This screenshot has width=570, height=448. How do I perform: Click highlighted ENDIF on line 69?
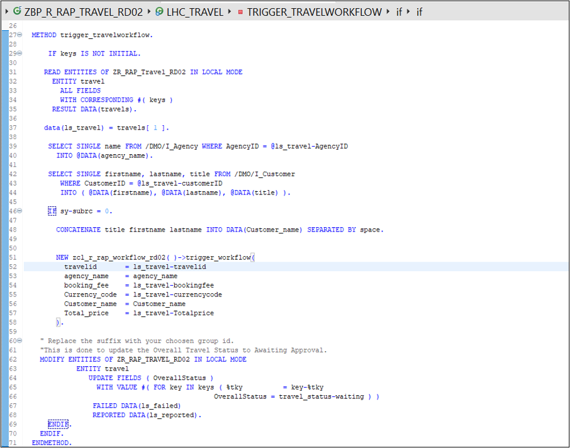(58, 424)
